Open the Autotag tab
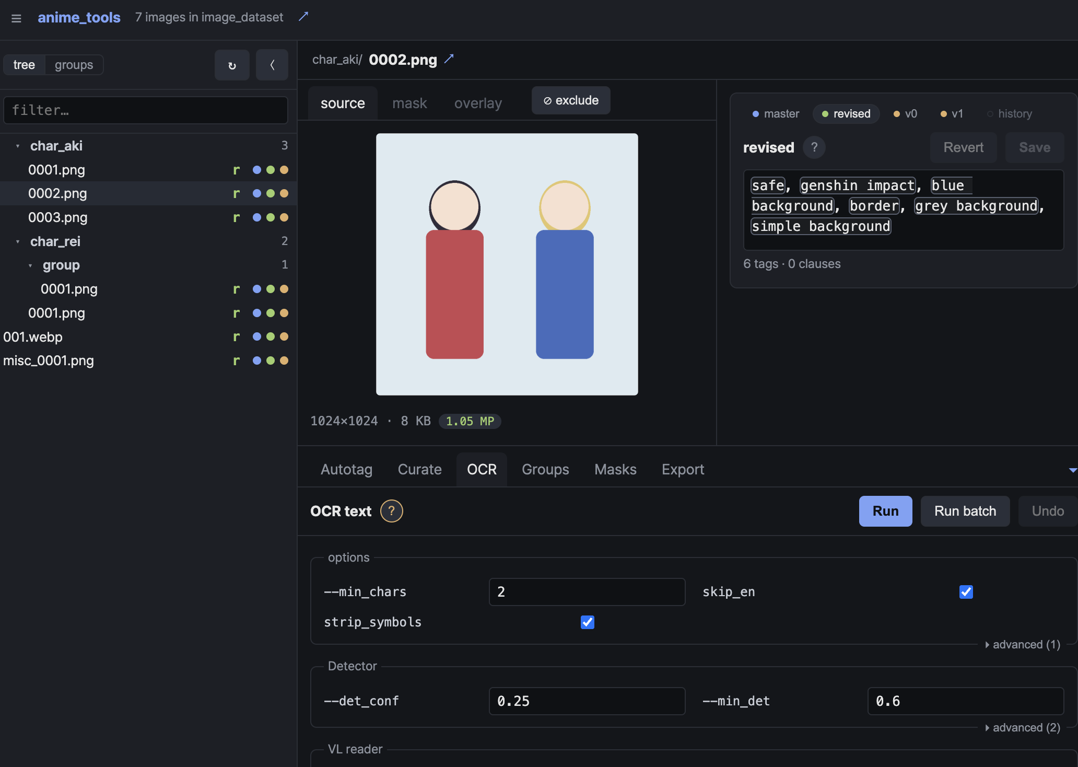Viewport: 1078px width, 767px height. point(346,470)
